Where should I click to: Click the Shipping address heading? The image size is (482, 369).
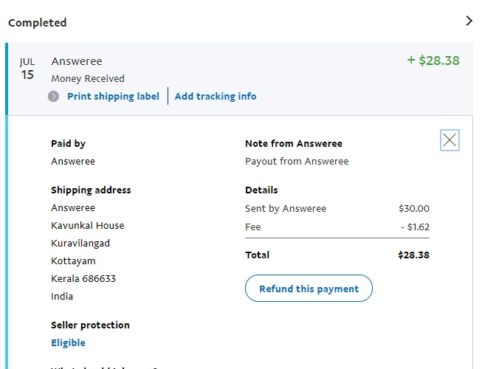click(91, 190)
